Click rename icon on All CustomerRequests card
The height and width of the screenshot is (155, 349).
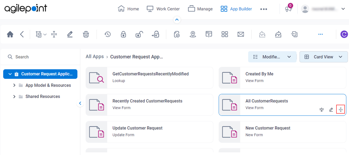click(x=341, y=110)
